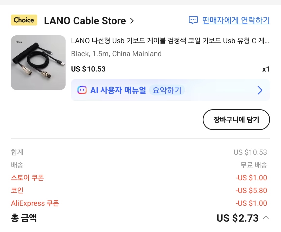
Task: Click the AliExpress 쿠폰 row label
Action: (x=35, y=203)
